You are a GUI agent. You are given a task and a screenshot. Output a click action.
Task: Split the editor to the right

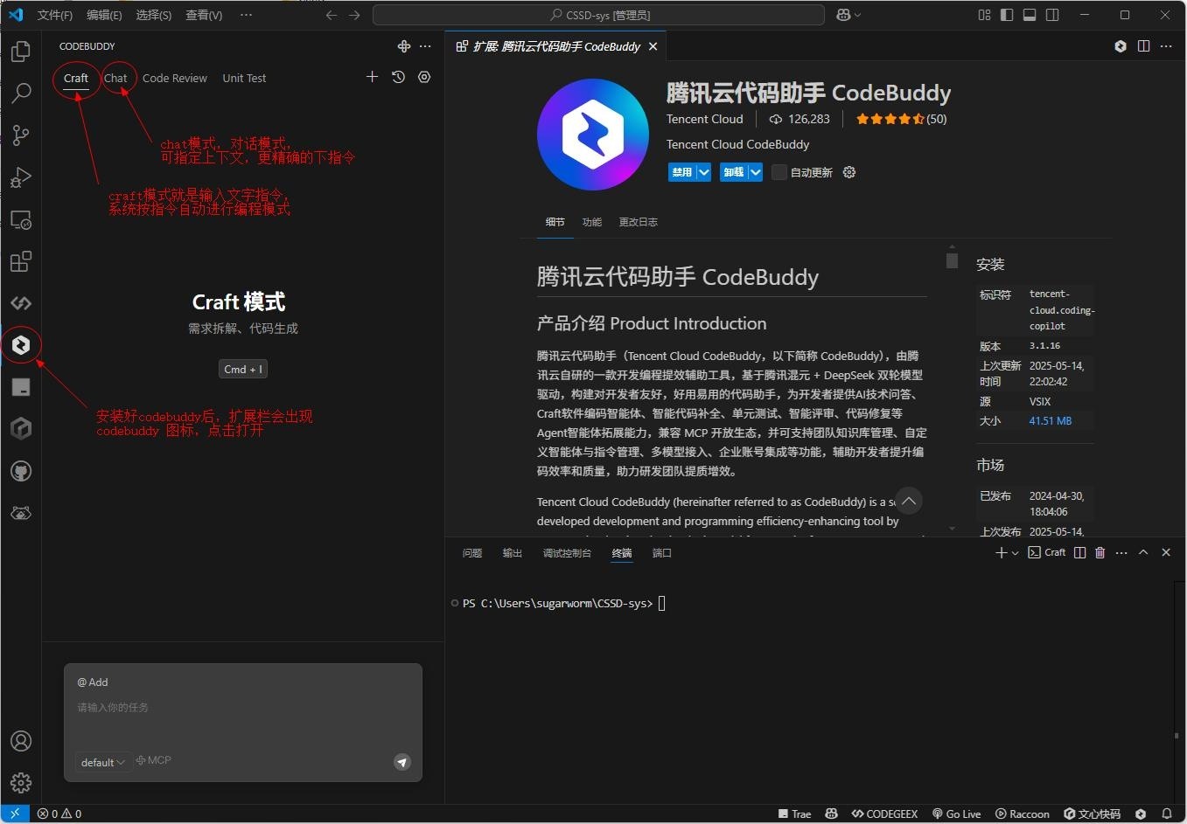coord(1143,46)
